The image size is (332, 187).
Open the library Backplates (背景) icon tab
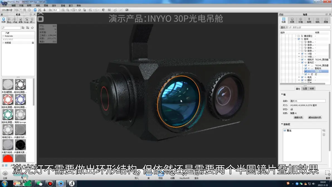21,20
